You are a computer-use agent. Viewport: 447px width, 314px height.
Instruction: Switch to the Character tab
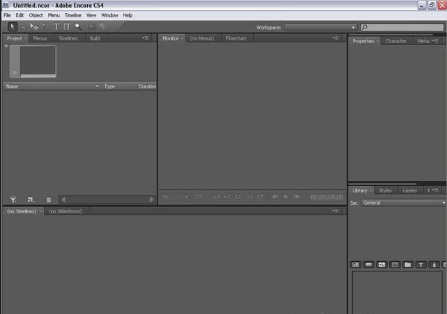pos(395,41)
